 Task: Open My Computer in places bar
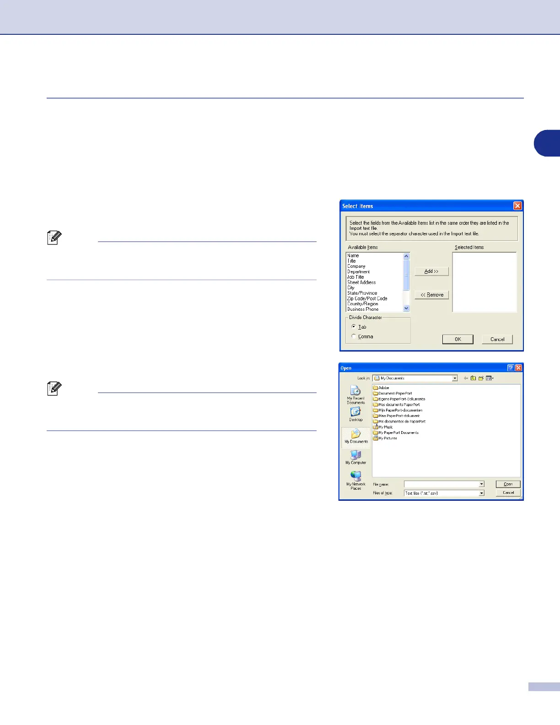click(x=355, y=457)
